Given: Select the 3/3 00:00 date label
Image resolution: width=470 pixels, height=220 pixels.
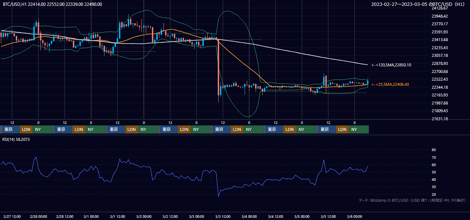Looking at the screenshot, I should (197, 216).
